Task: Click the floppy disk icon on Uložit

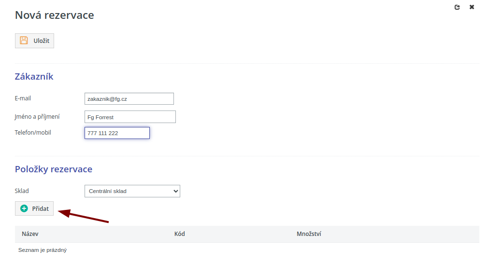Action: [24, 41]
